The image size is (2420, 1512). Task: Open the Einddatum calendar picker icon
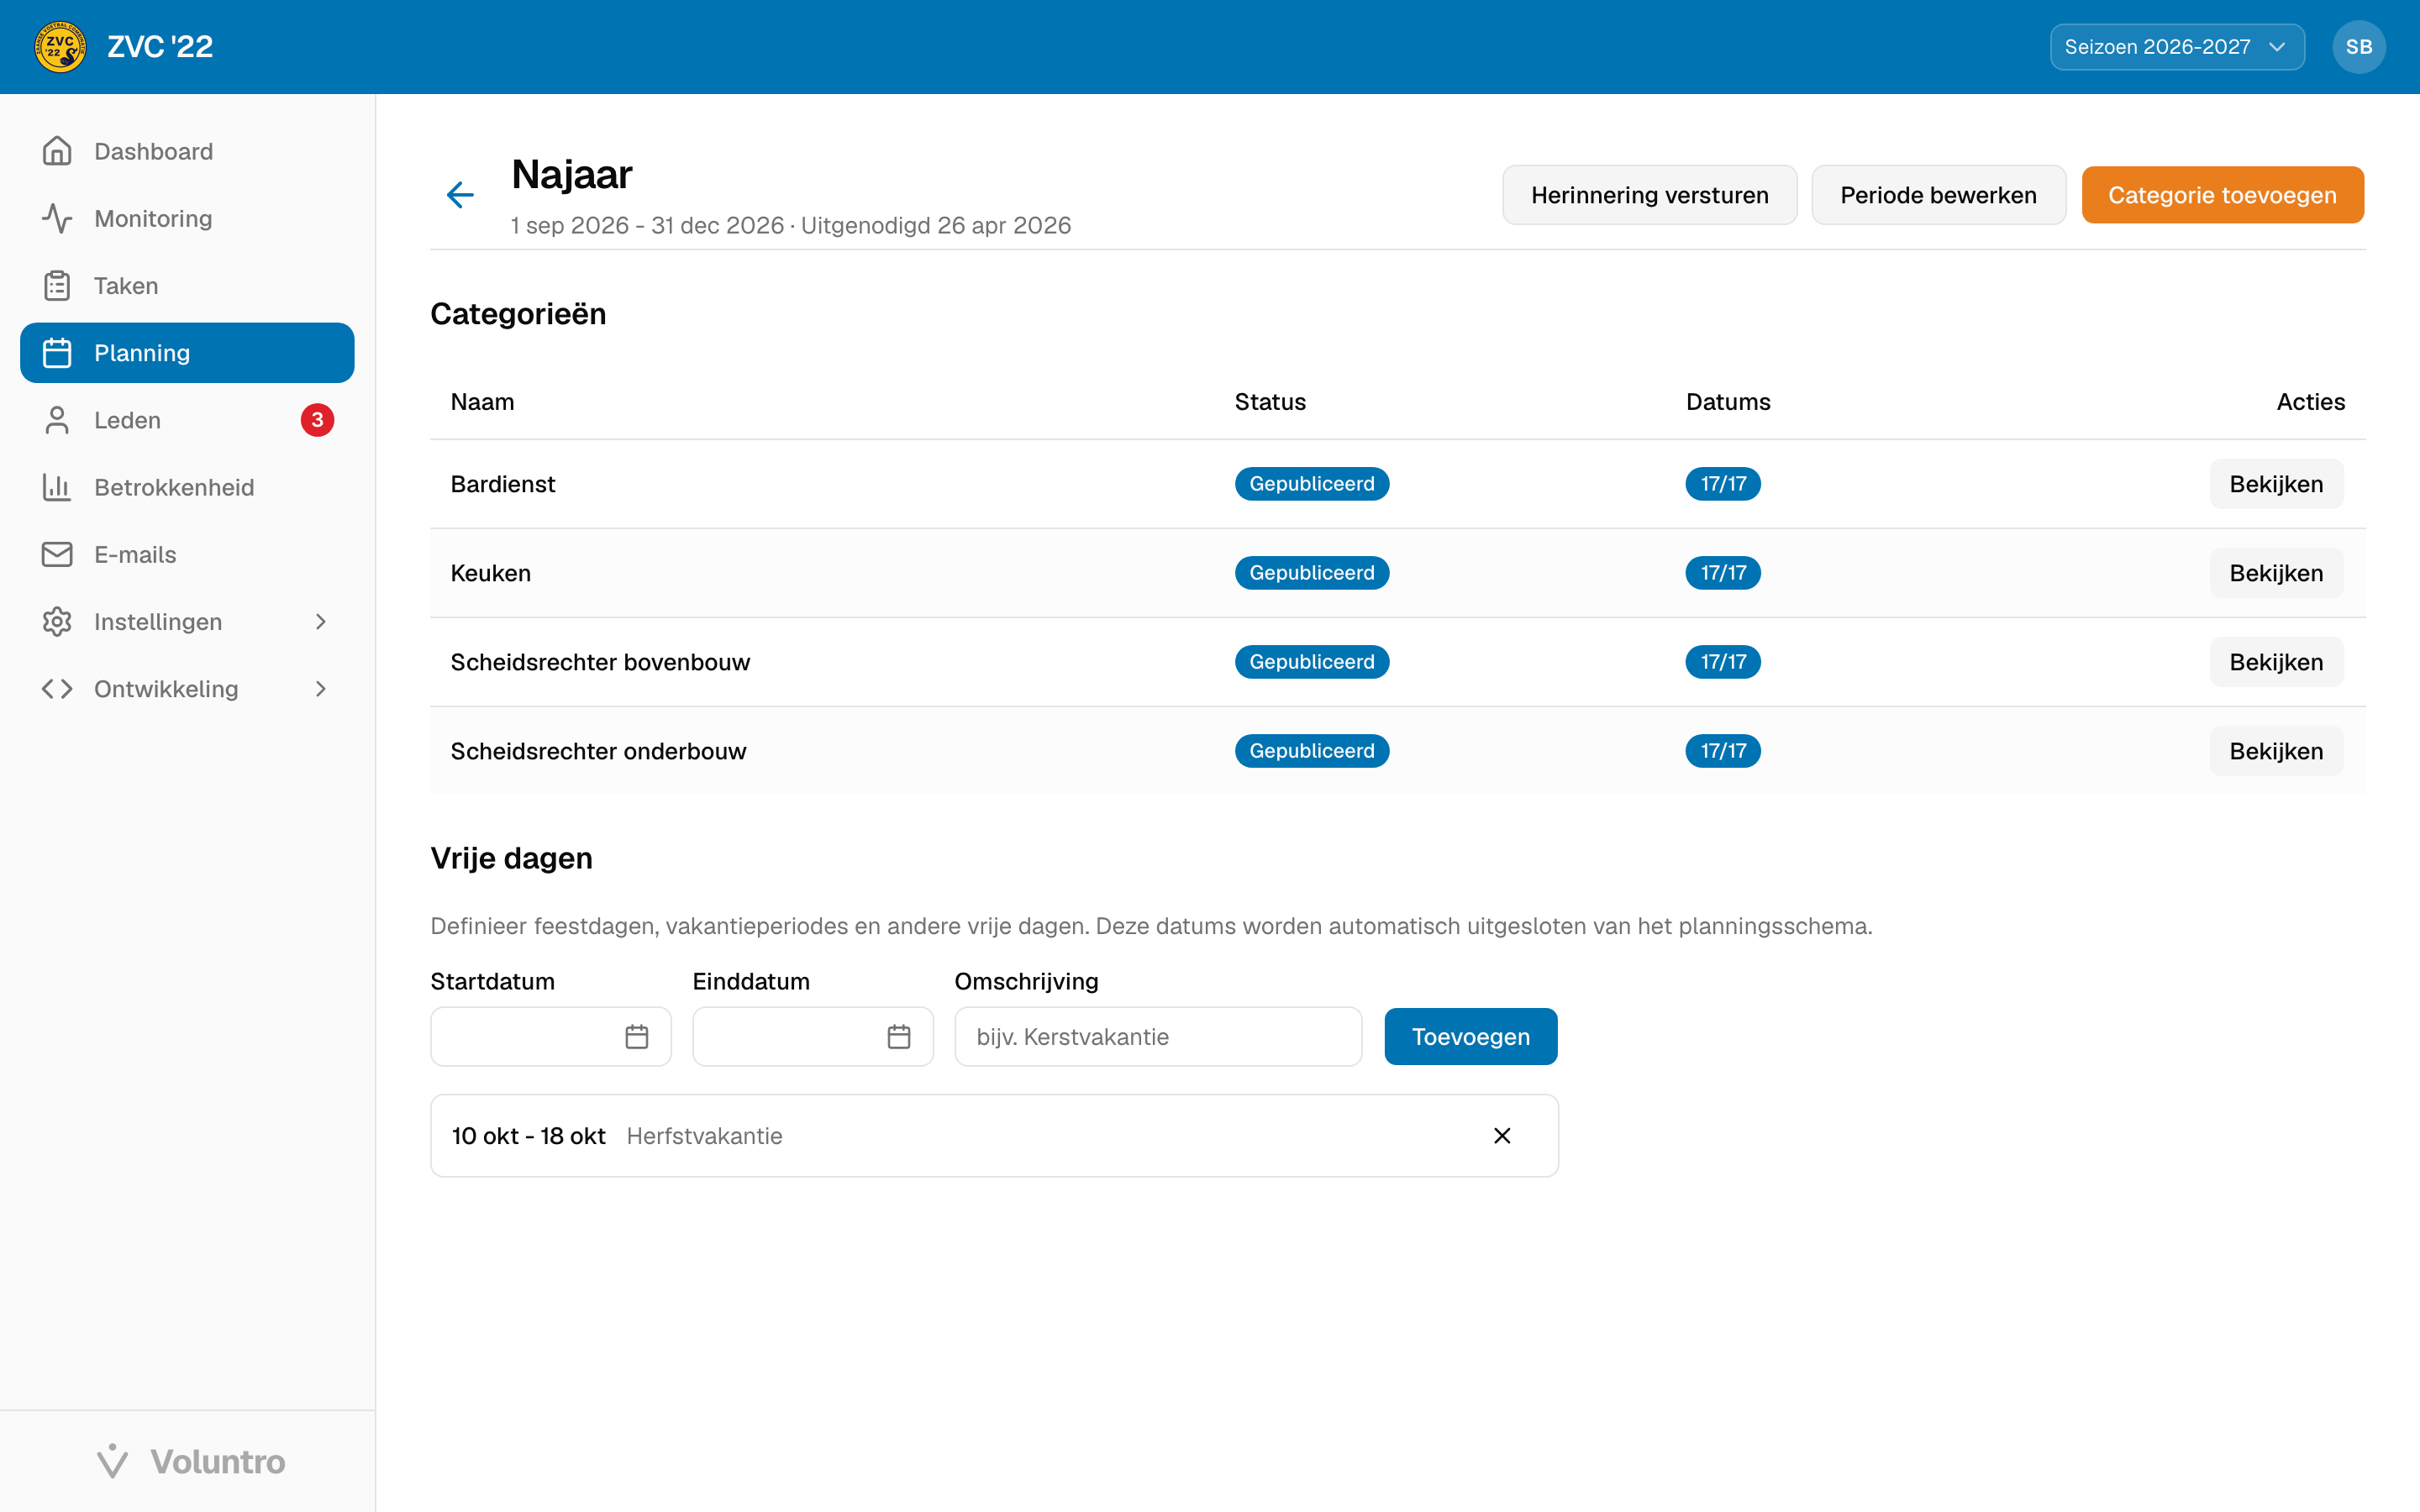coord(899,1037)
